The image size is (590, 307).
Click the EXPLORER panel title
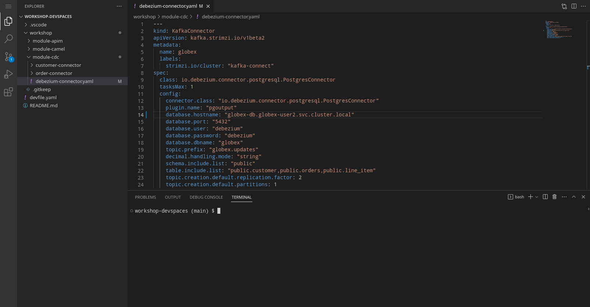tap(34, 6)
